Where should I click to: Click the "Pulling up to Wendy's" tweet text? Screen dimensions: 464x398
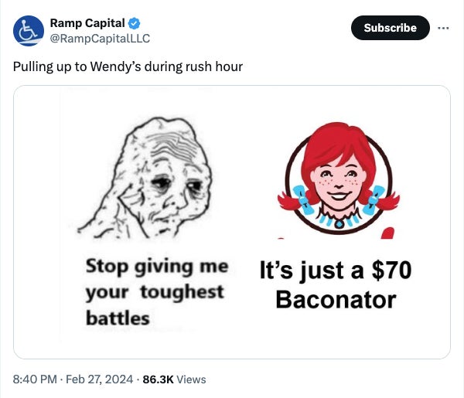pos(128,66)
